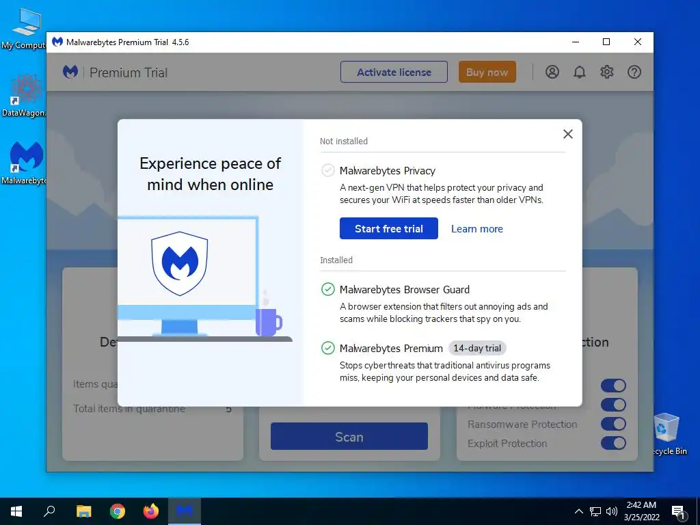Open network status tray icon

click(595, 511)
